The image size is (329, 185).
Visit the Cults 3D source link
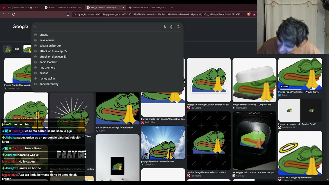point(238,176)
